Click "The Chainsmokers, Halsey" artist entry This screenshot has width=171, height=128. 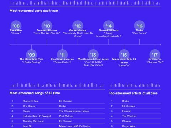(x=74, y=111)
